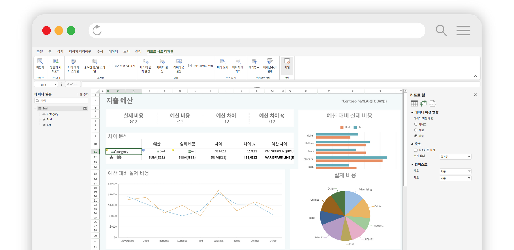514x250 pixels.
Task: Click the 표 추가 add table button
Action: (x=82, y=94)
